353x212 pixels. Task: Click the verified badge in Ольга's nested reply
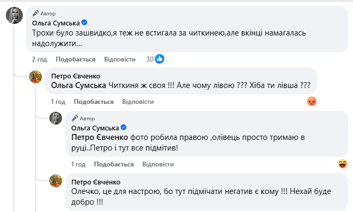click(x=123, y=127)
